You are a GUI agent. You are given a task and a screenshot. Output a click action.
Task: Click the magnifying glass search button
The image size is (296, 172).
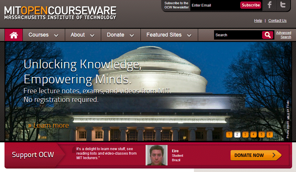click(267, 35)
